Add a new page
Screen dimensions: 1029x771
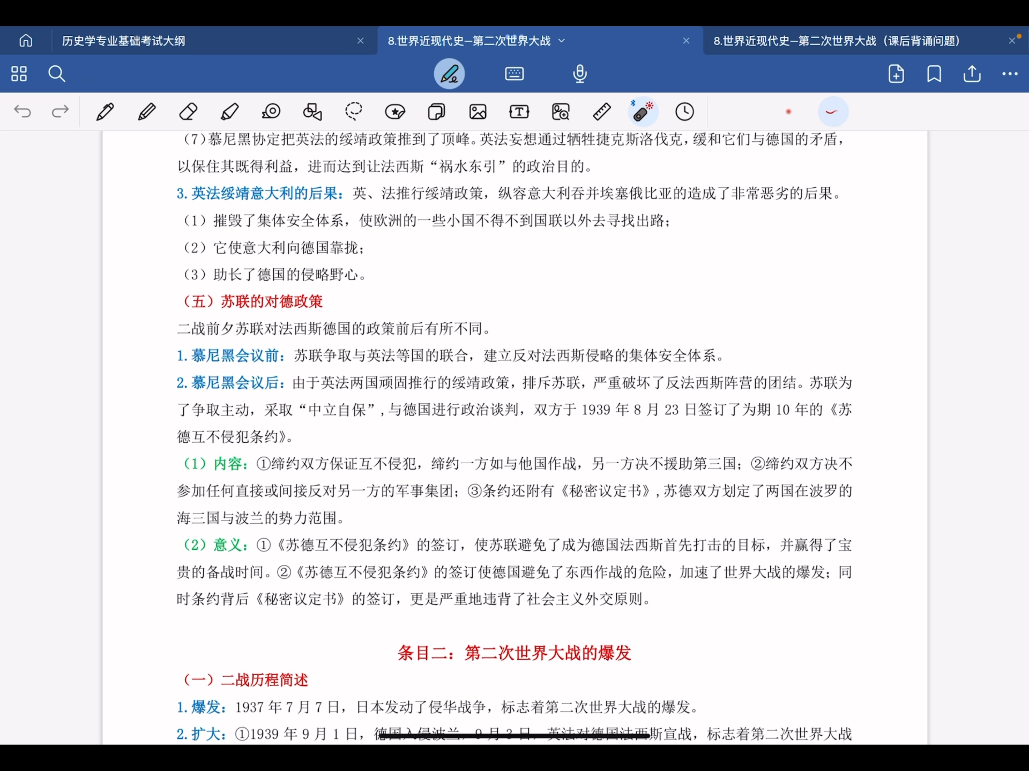click(896, 74)
